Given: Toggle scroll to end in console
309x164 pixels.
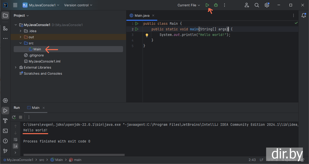Looking at the screenshot, I should (15, 146).
